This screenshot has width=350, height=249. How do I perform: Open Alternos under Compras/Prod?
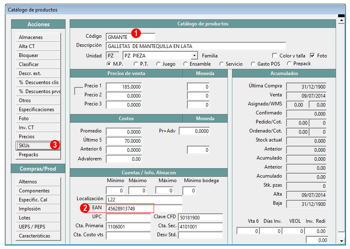(x=38, y=182)
